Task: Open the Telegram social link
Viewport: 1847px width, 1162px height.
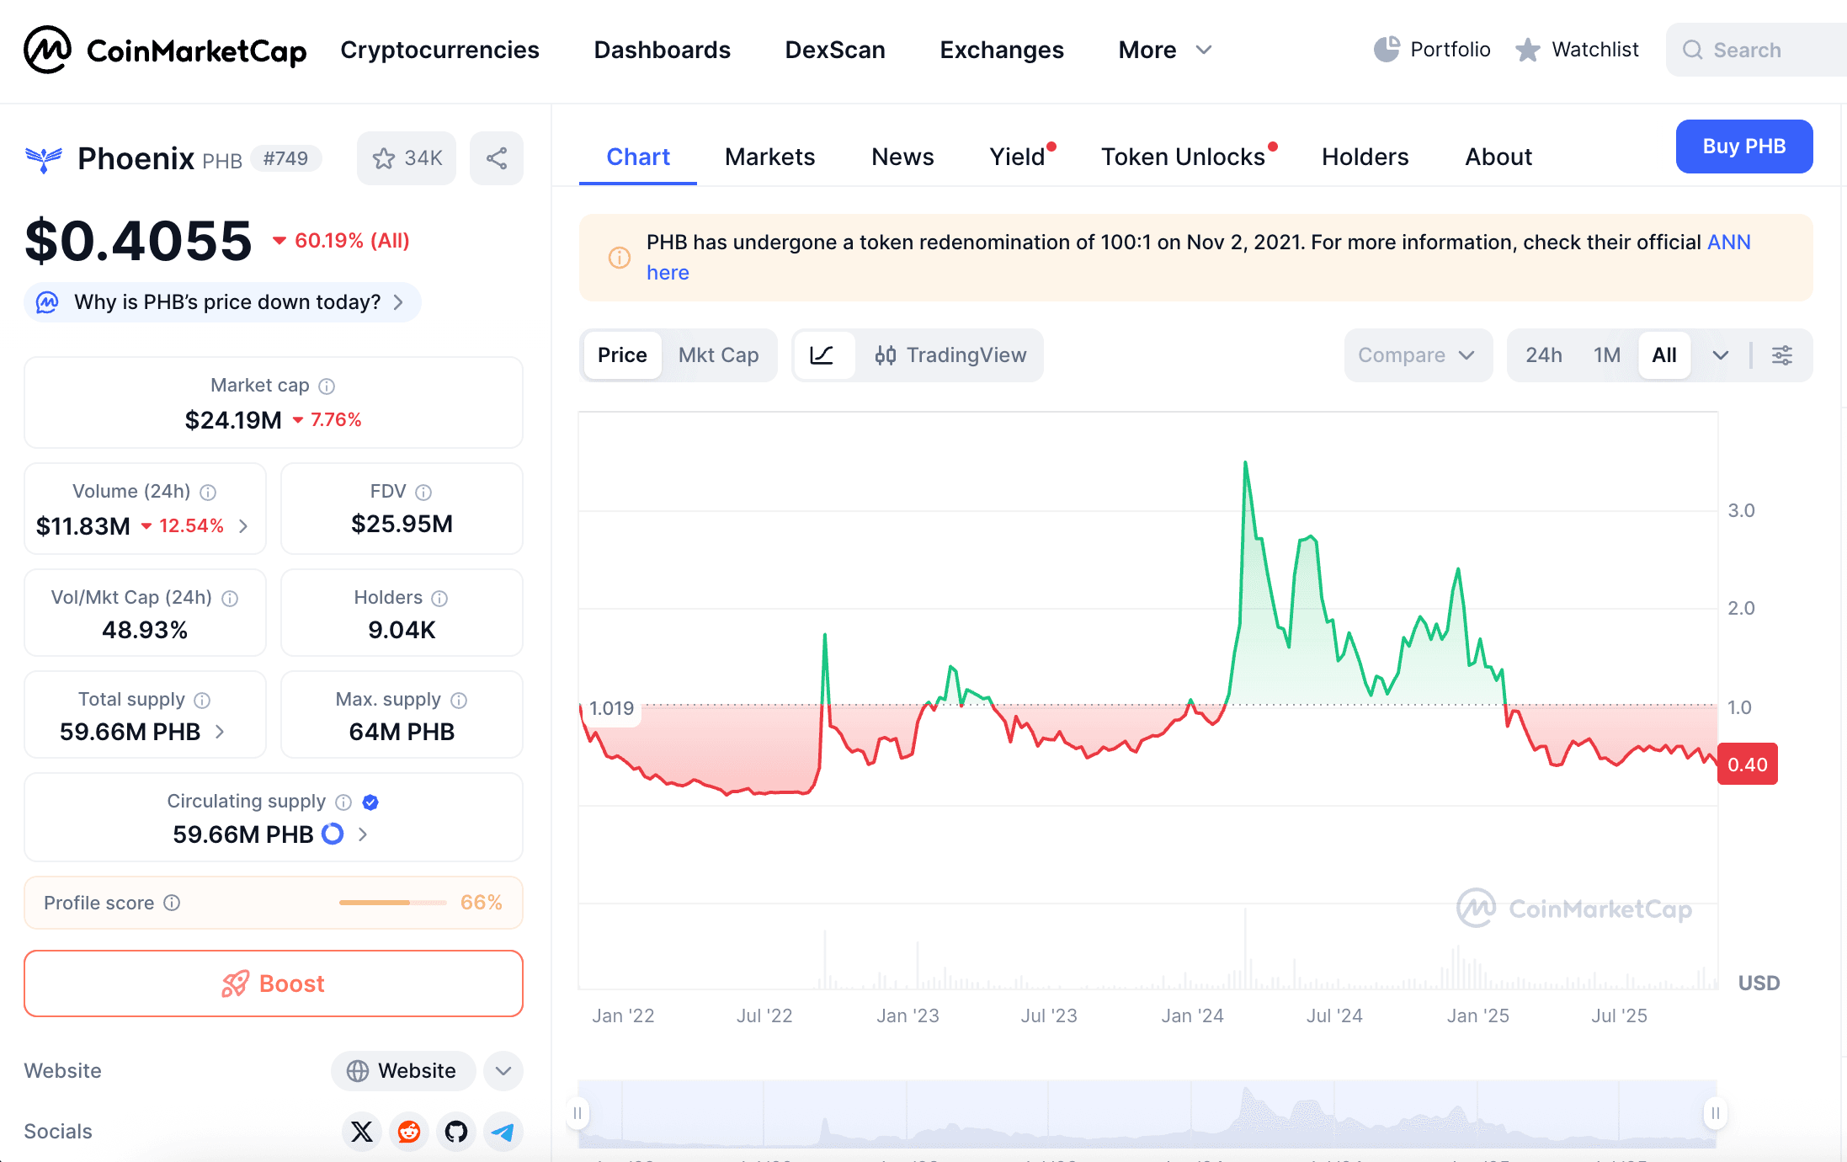Action: coord(503,1131)
